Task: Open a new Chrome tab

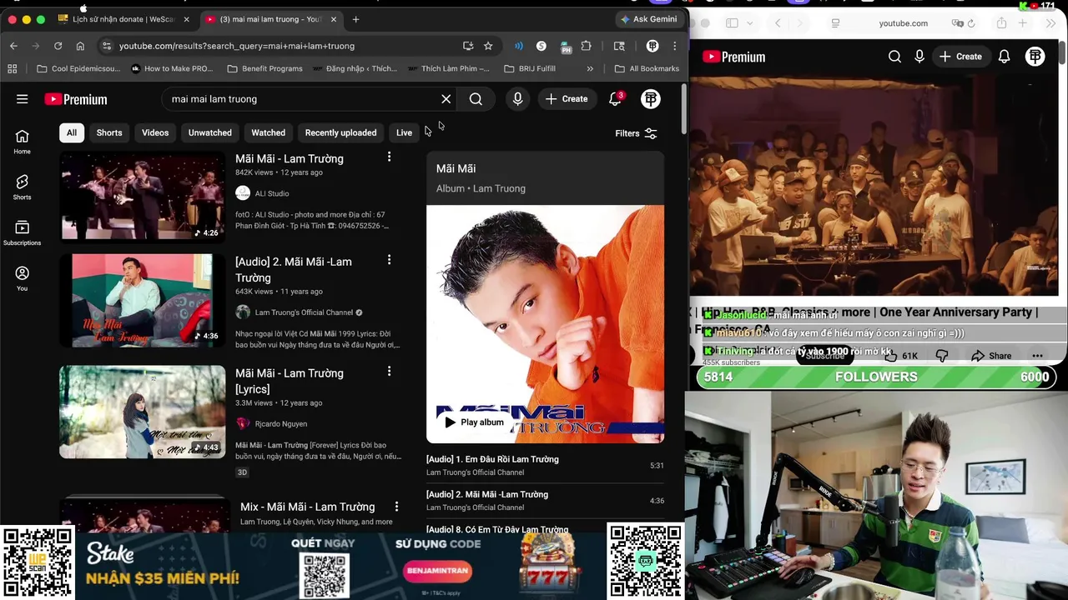Action: click(355, 19)
